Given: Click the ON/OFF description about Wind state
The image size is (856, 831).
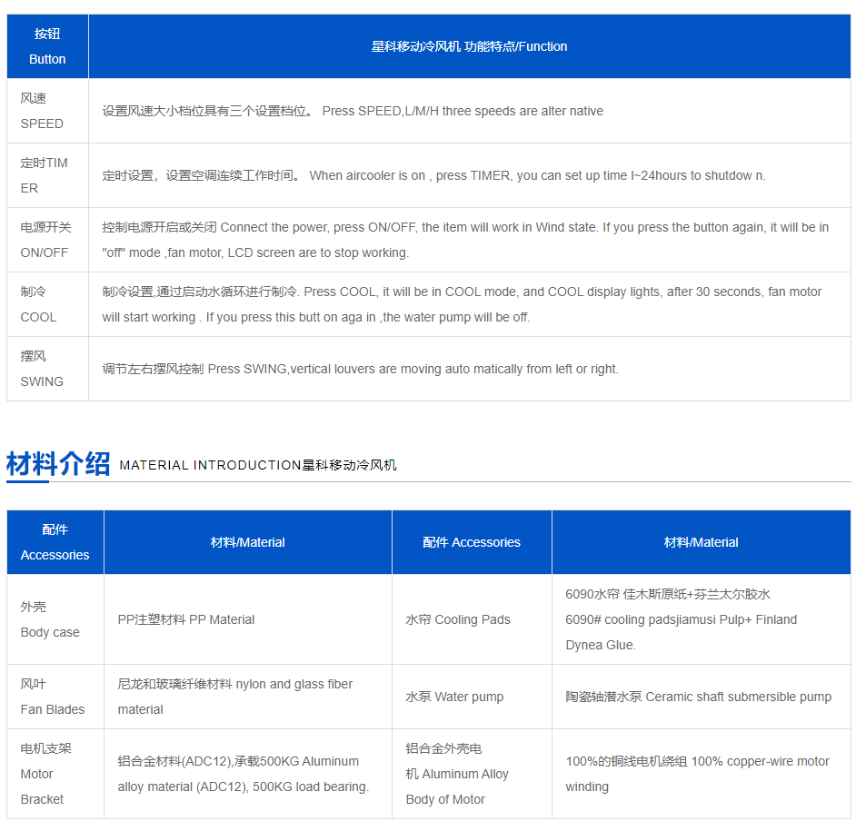Looking at the screenshot, I should coord(470,240).
